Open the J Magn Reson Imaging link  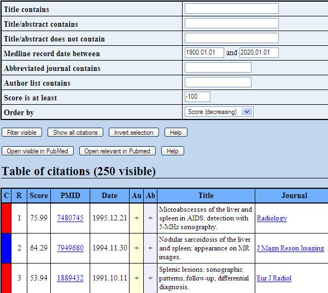tap(290, 248)
